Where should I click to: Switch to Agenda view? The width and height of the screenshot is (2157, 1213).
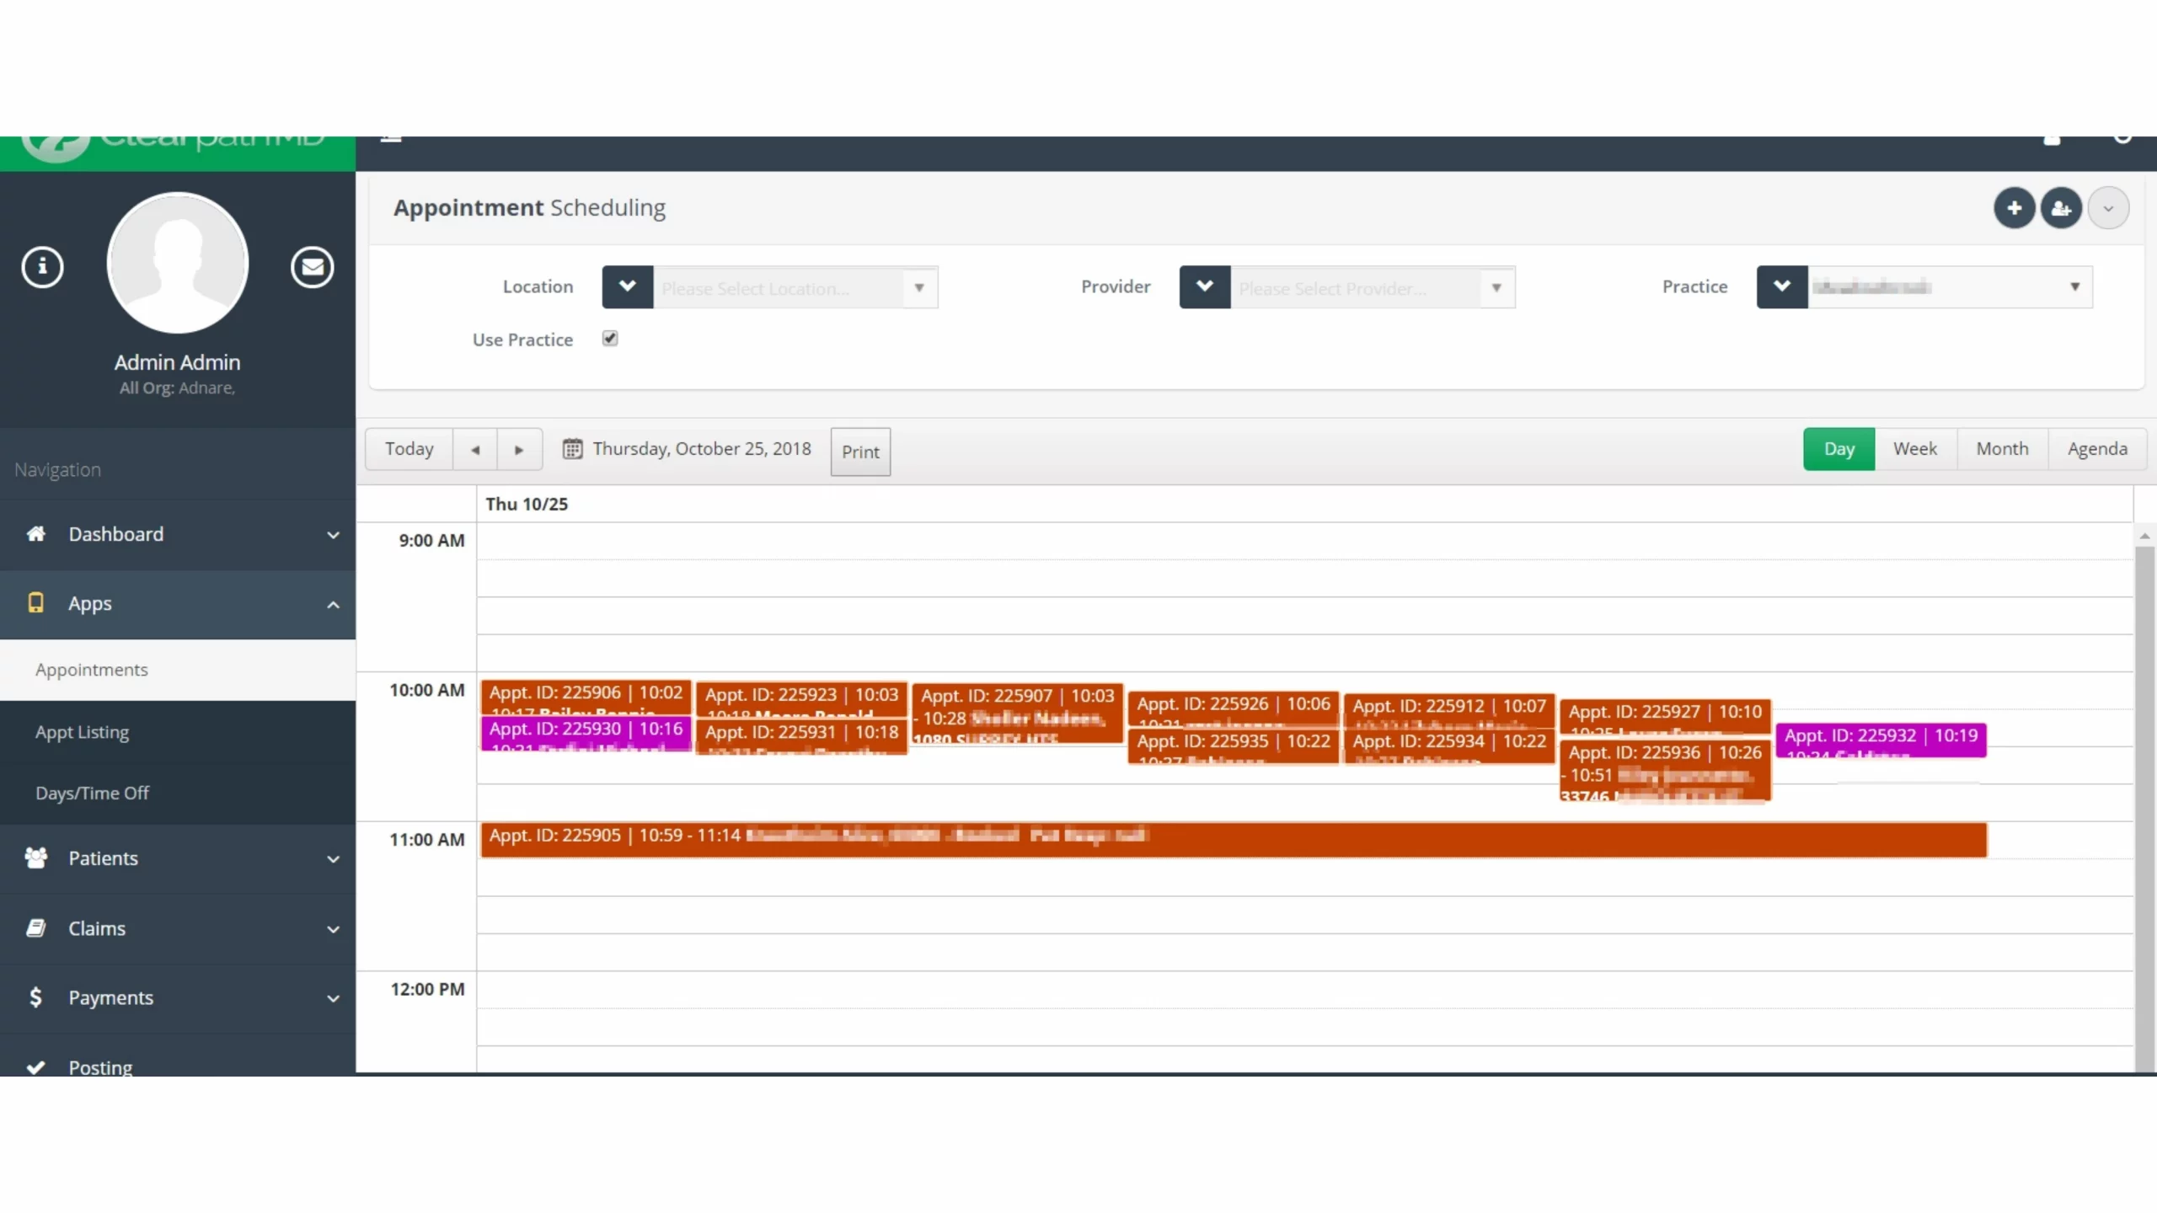pos(2097,449)
